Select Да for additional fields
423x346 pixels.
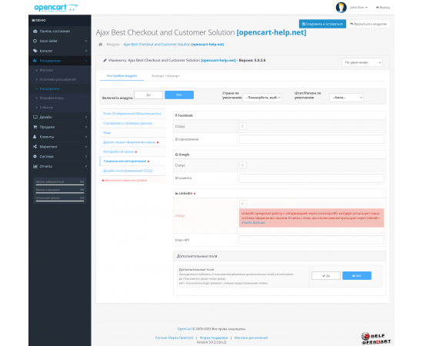(x=326, y=275)
